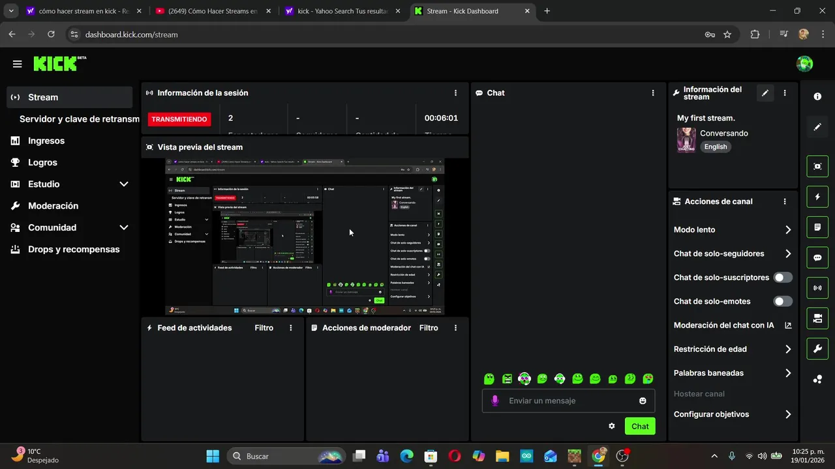The image size is (835, 469).
Task: Open Chat de solo-seguidores options
Action: pyautogui.click(x=733, y=253)
